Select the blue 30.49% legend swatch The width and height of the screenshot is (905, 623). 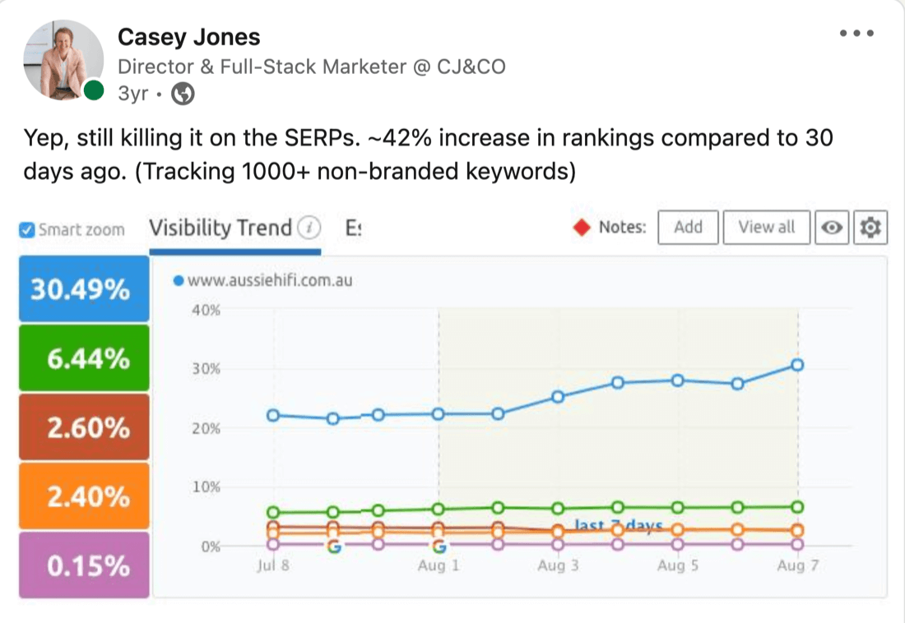(x=82, y=288)
